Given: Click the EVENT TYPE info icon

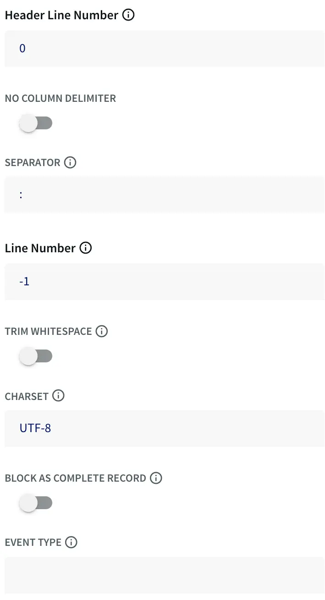Looking at the screenshot, I should pos(71,542).
